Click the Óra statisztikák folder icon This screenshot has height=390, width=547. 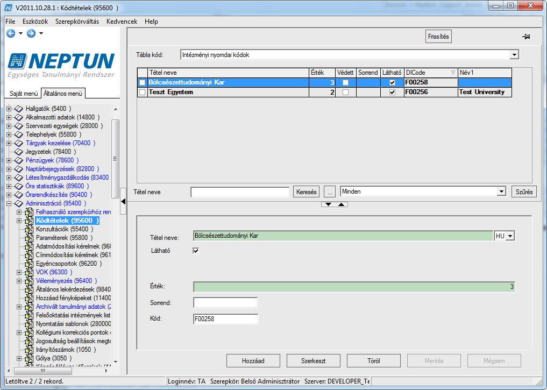coord(18,186)
